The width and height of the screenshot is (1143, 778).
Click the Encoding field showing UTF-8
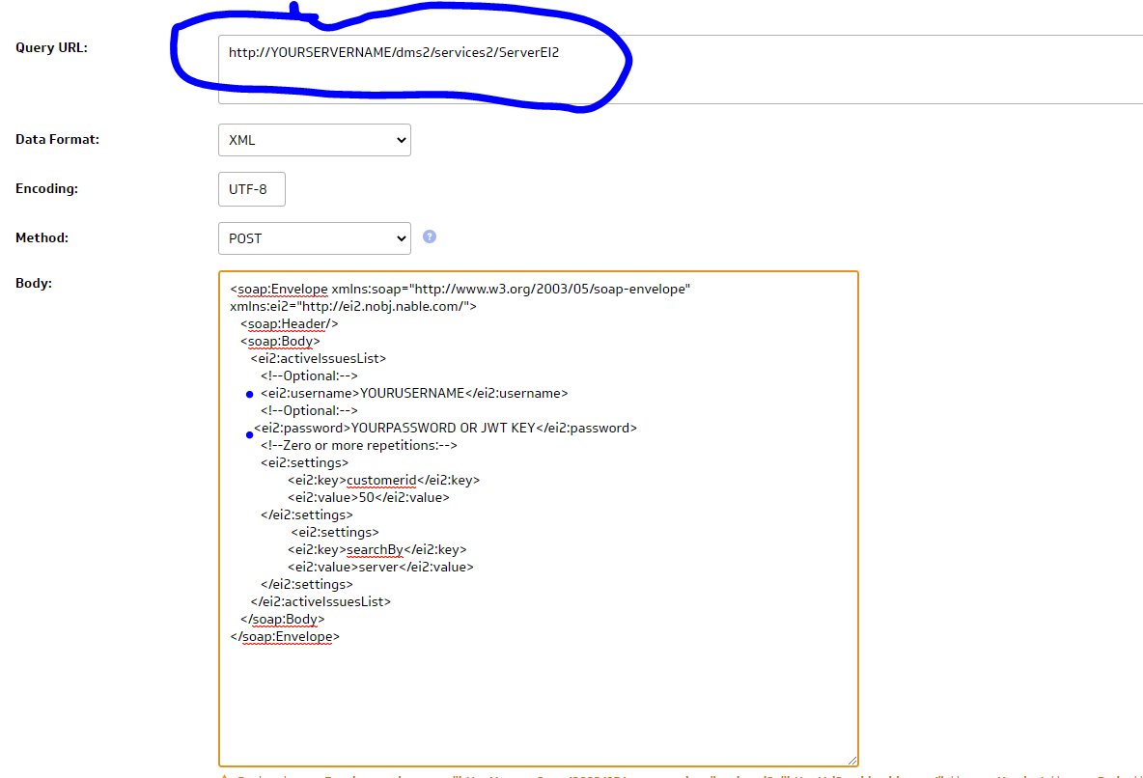click(252, 189)
